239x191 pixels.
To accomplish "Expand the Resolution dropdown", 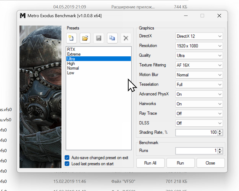I will click(199, 46).
